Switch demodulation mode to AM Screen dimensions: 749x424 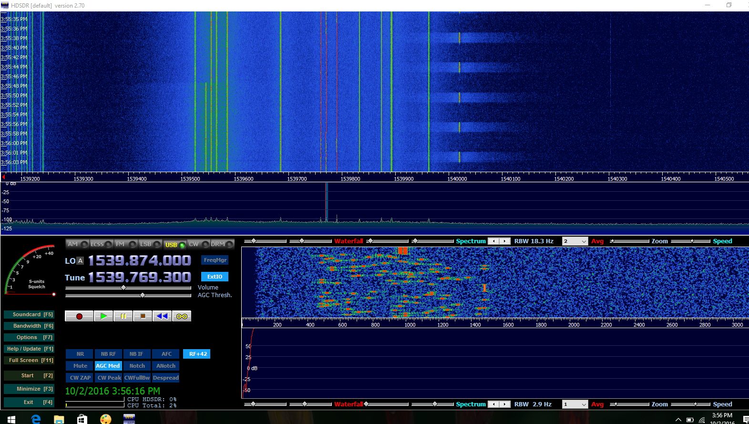pyautogui.click(x=77, y=244)
